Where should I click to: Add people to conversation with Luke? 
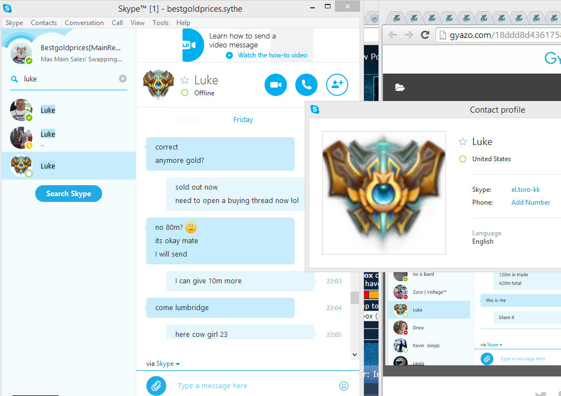[x=337, y=85]
